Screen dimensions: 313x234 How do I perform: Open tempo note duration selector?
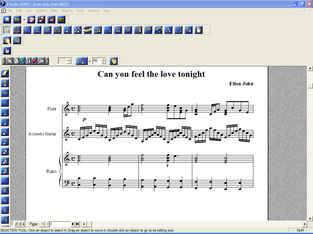81,61
